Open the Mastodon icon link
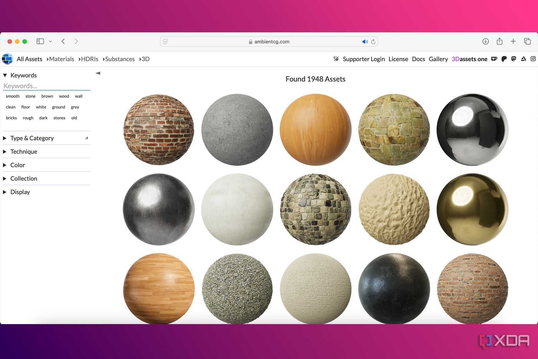Viewport: 538px width, 359px height. point(514,59)
